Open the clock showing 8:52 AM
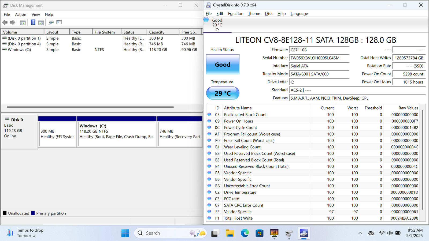 [415, 233]
